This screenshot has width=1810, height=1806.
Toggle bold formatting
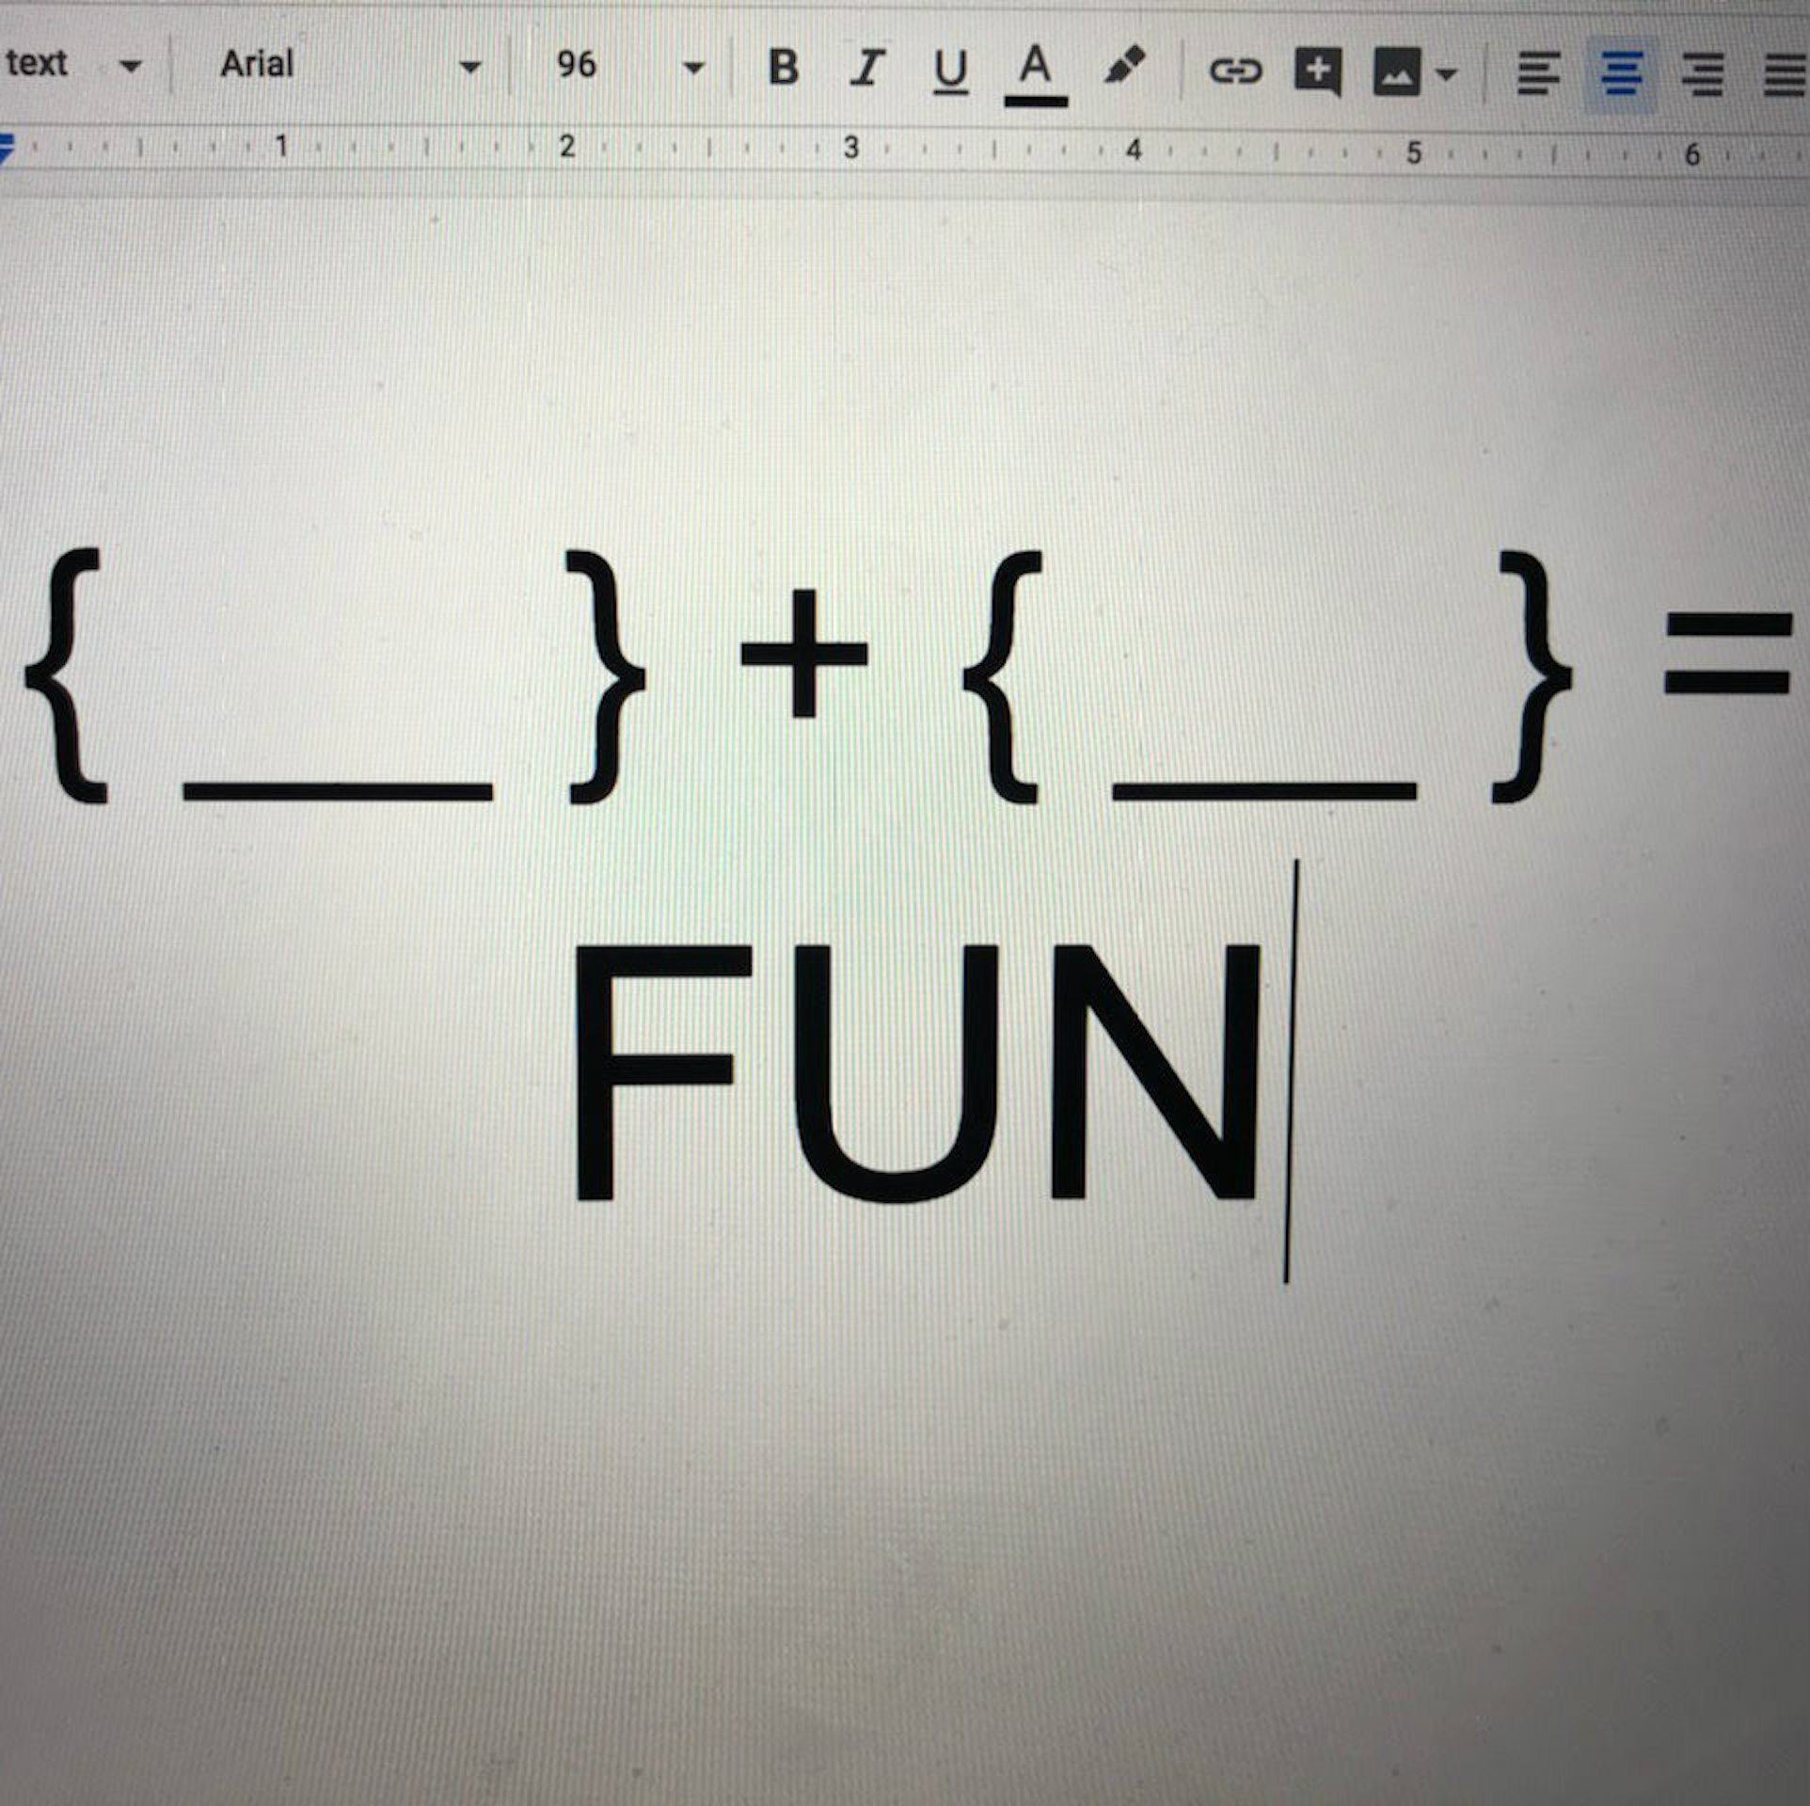click(x=783, y=68)
